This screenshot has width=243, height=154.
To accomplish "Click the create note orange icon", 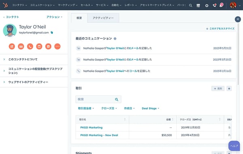I will [x=12, y=46].
